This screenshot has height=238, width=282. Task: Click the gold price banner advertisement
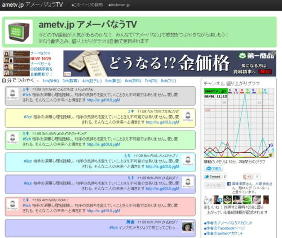click(170, 64)
